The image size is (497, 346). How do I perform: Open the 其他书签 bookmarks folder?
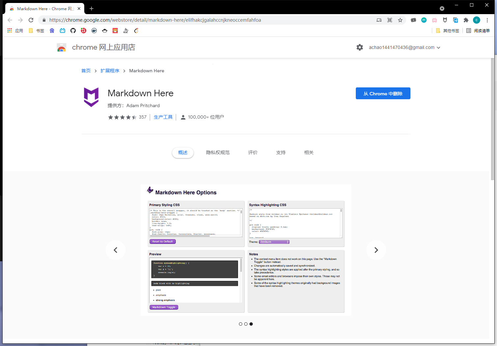tap(447, 31)
